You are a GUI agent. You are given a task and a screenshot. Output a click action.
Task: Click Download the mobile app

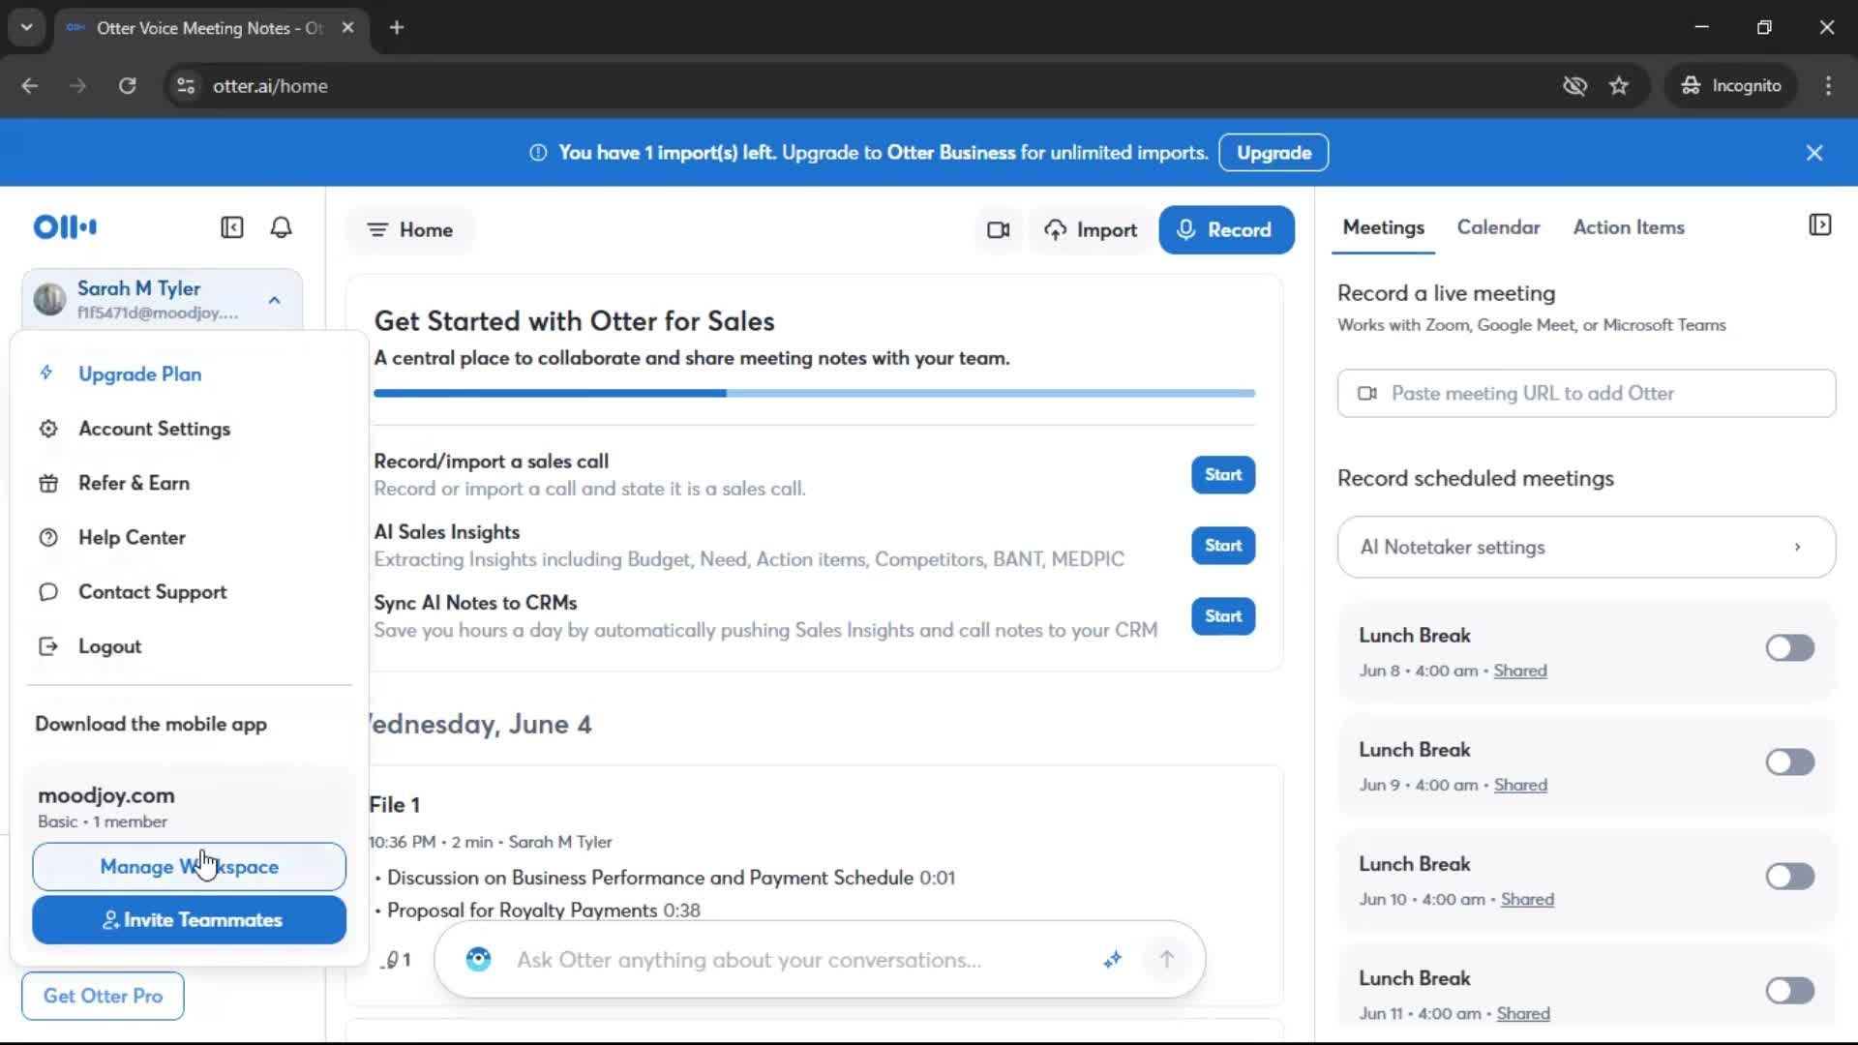(x=151, y=725)
